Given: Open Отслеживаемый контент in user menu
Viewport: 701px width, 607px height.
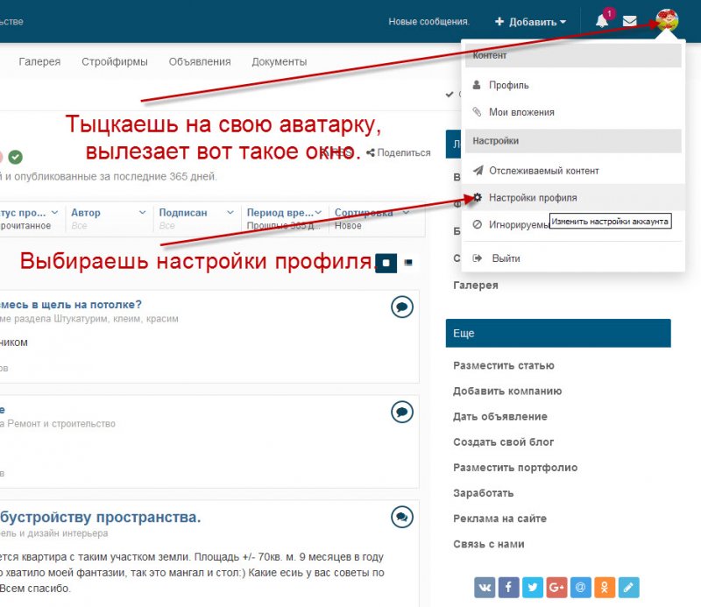Looking at the screenshot, I should (543, 171).
